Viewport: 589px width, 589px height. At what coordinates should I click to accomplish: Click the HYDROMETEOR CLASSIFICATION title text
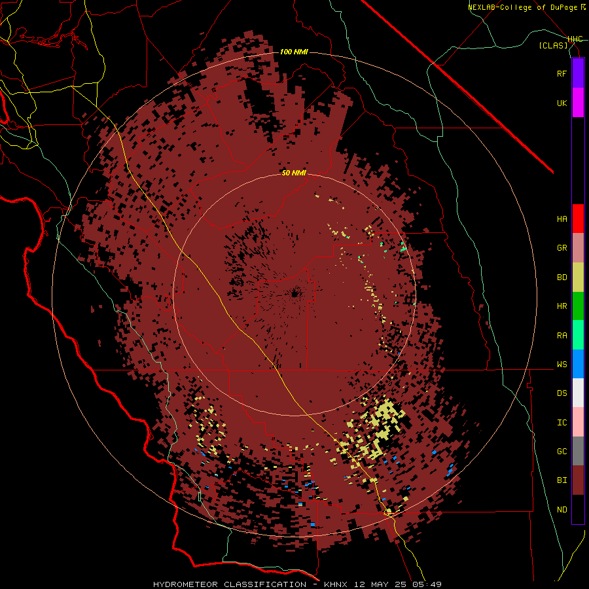click(230, 584)
